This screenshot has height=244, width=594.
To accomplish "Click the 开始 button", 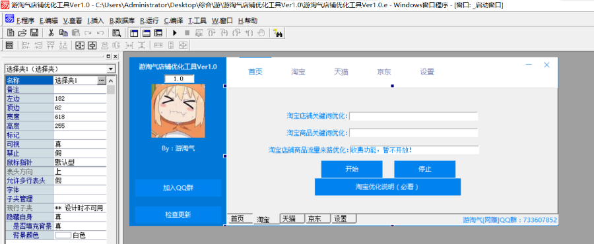I will (x=352, y=169).
